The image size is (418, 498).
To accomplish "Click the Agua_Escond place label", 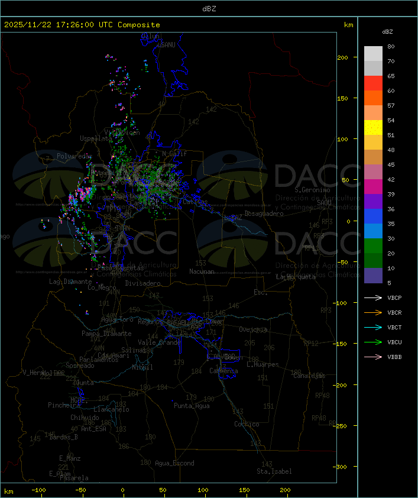I will coord(174,463).
